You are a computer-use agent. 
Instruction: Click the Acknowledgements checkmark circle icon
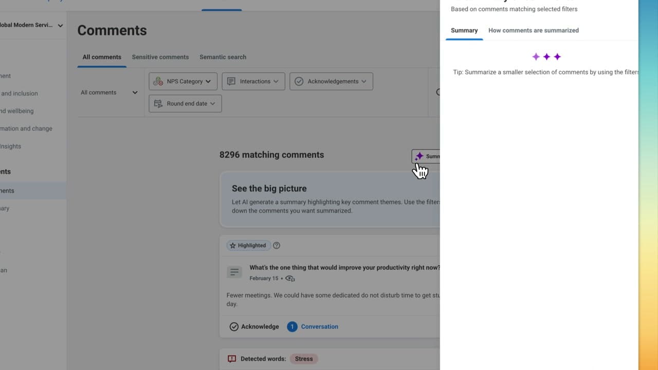299,81
